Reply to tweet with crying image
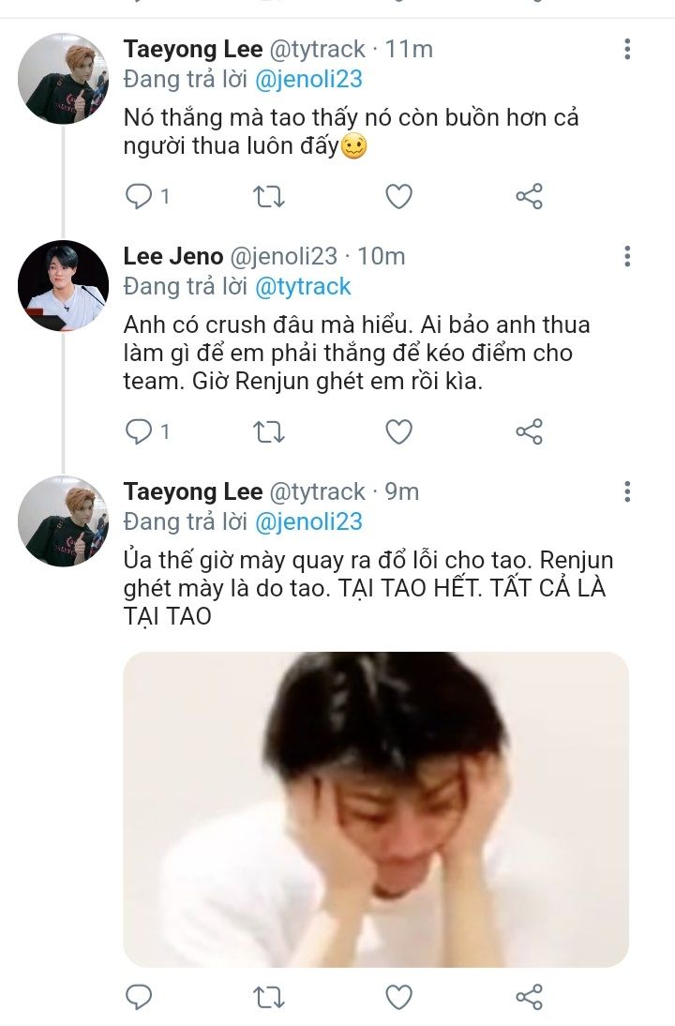This screenshot has width=675, height=1026. point(139,997)
